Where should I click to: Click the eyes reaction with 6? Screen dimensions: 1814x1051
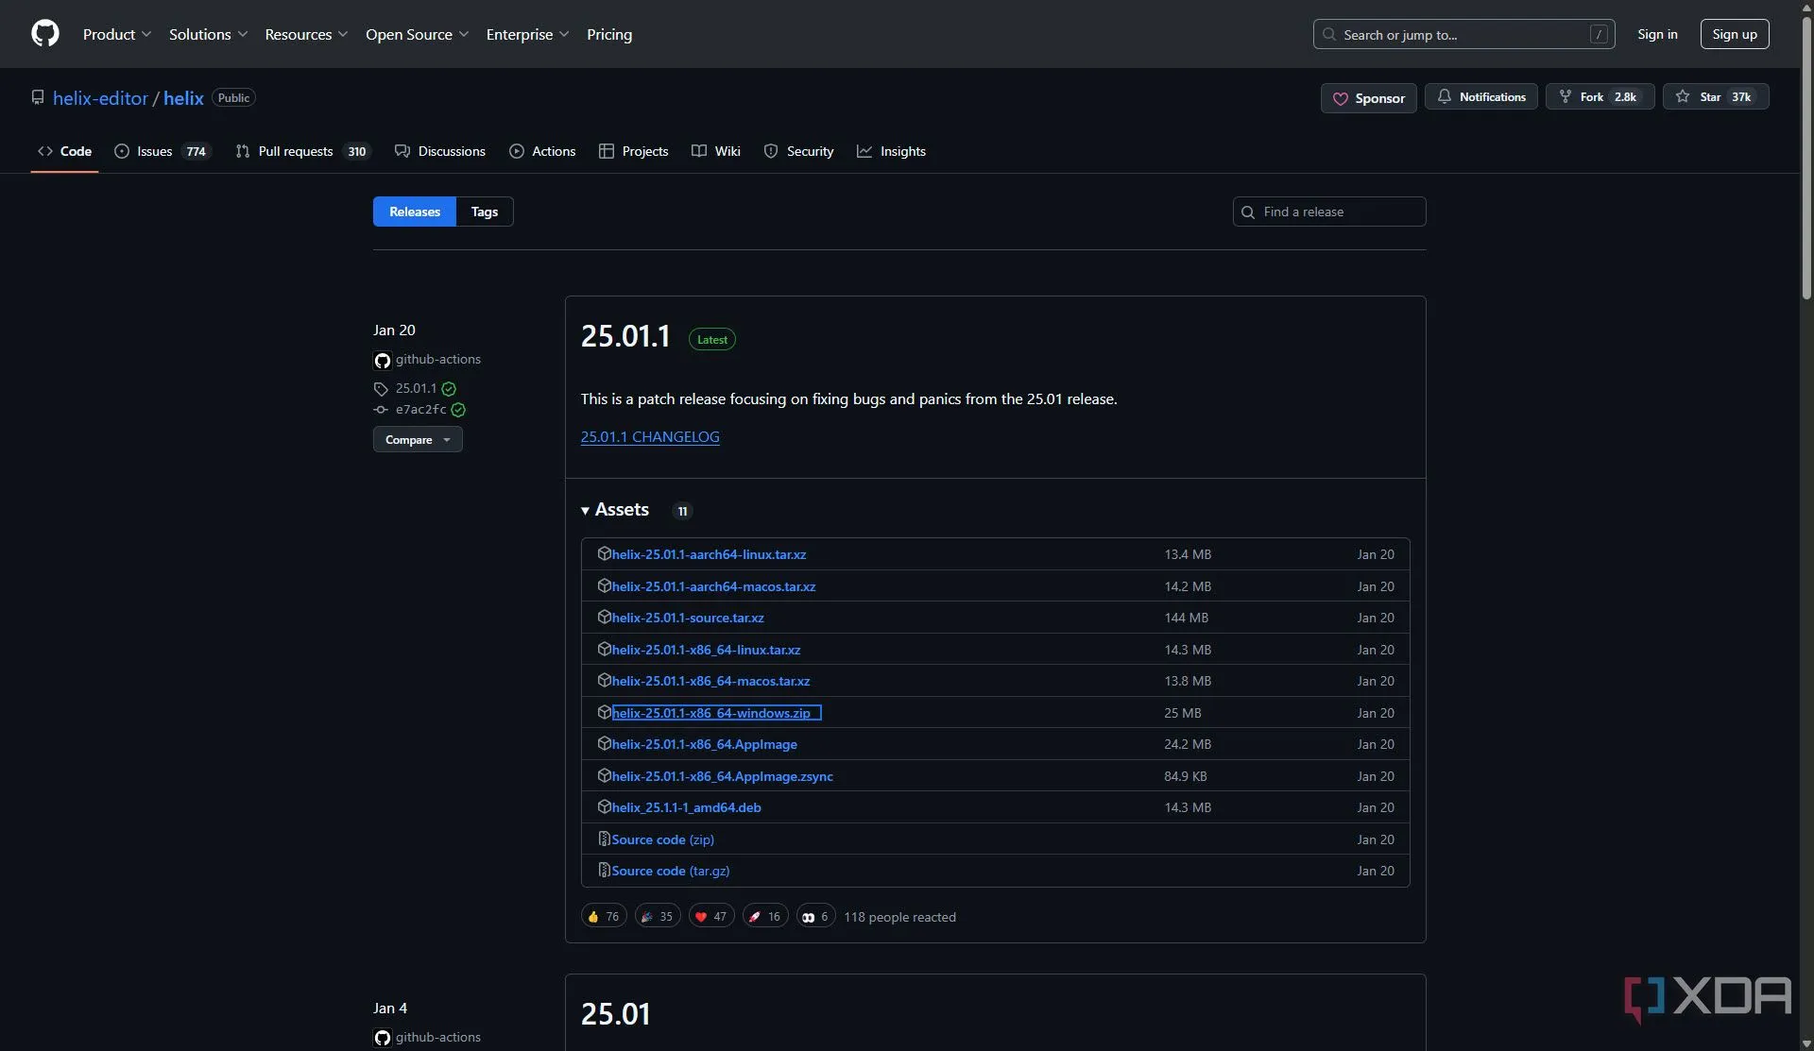tap(816, 916)
